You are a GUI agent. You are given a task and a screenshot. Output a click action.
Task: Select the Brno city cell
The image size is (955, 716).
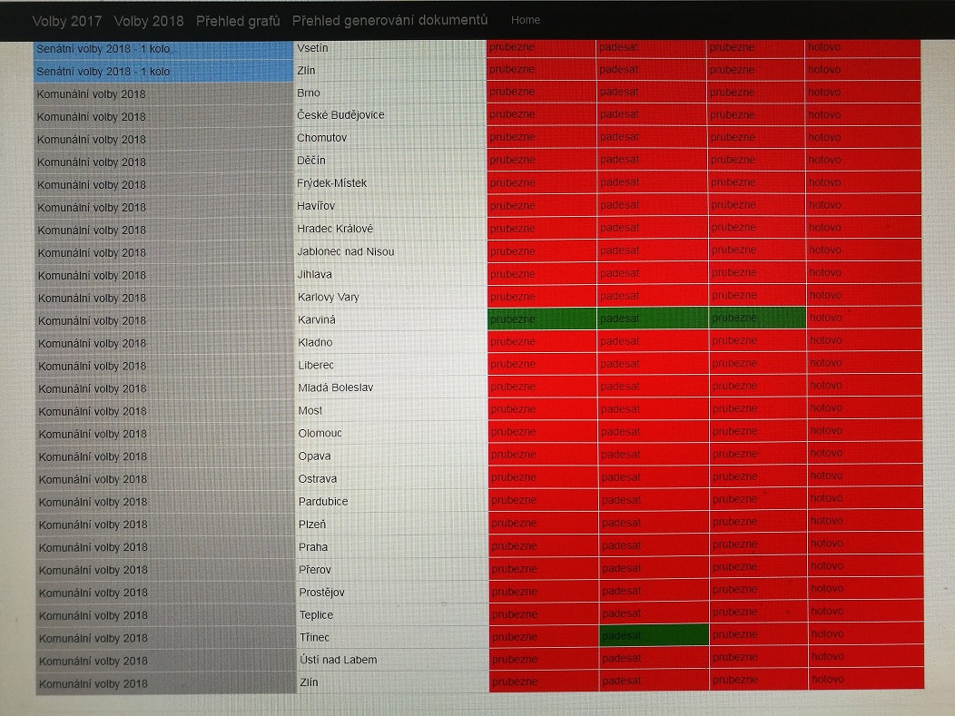click(x=389, y=93)
